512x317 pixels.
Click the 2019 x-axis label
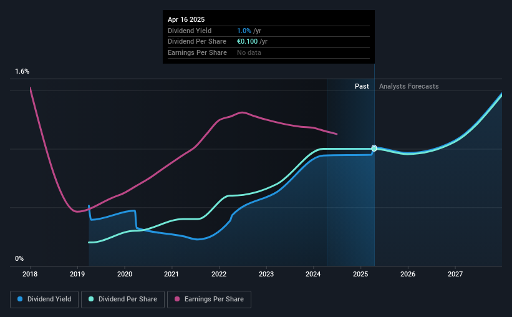pos(77,274)
